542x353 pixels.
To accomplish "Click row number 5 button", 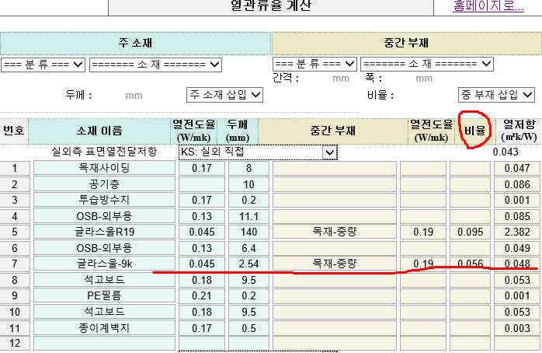I will coord(15,232).
